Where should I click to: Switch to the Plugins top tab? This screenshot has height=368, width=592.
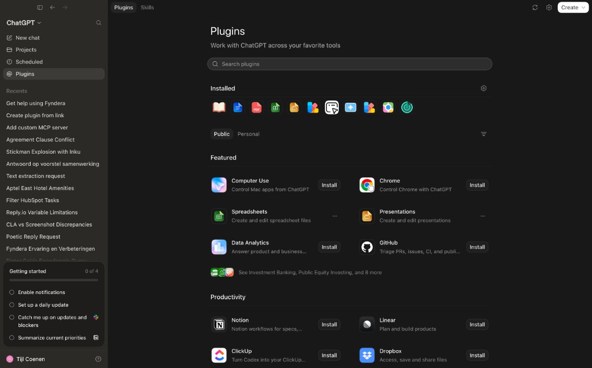pyautogui.click(x=124, y=8)
